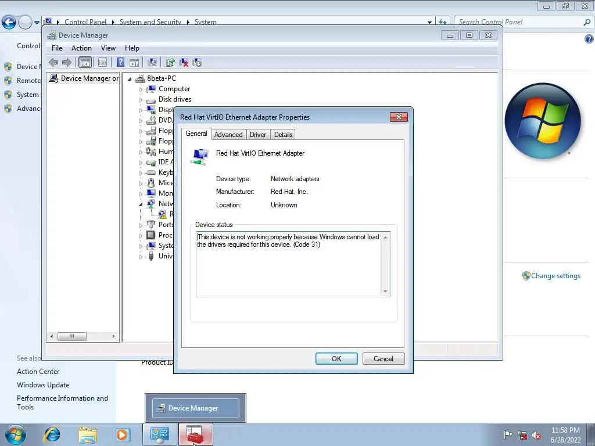Click Uninstall device toolbar icon with red X

click(x=184, y=62)
